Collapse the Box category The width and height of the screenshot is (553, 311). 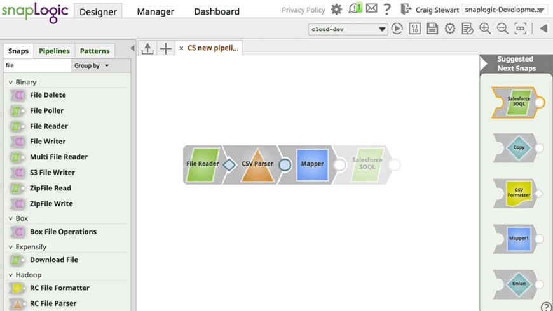[11, 219]
